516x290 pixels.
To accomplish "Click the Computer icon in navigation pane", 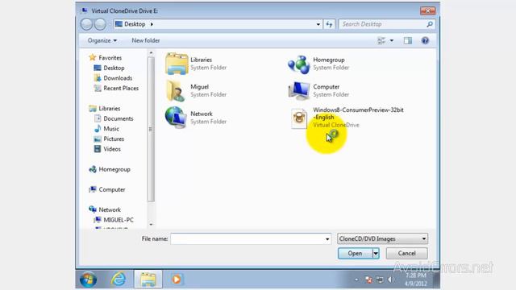I will [x=93, y=189].
